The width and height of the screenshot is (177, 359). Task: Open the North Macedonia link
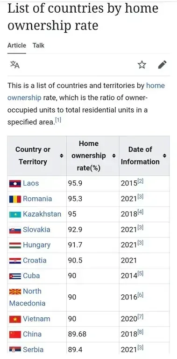(x=28, y=297)
